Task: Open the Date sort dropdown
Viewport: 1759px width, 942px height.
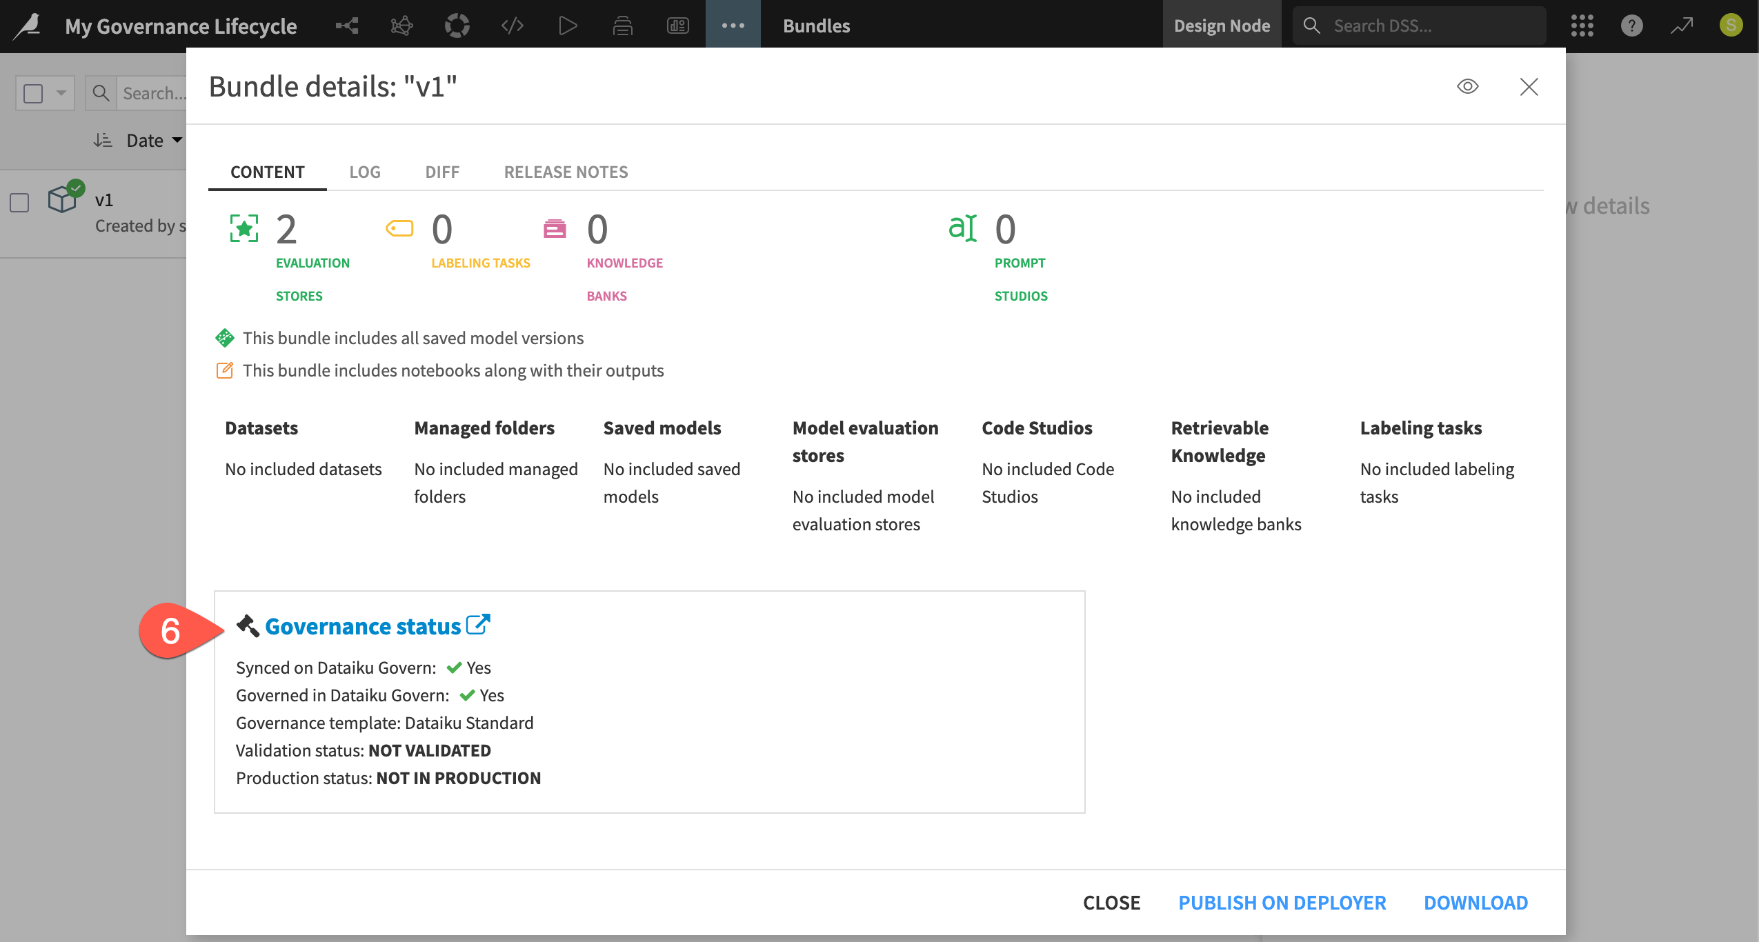Action: (x=155, y=140)
